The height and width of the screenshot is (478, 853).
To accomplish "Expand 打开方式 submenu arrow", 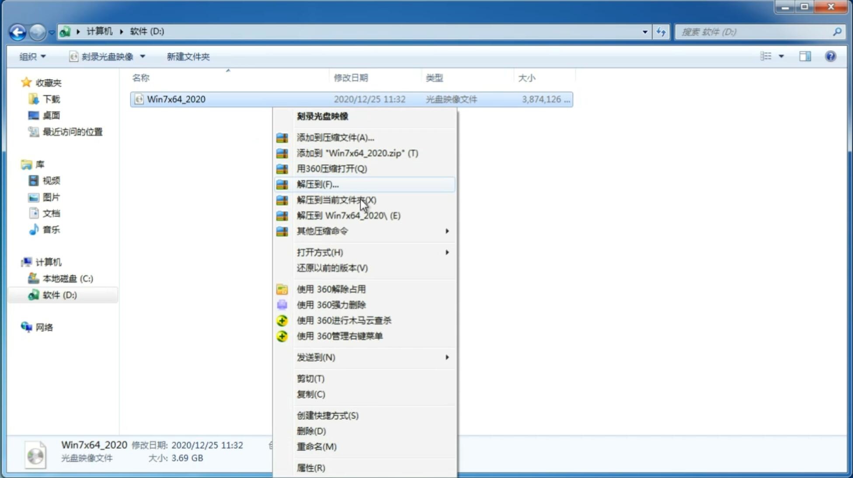I will [x=446, y=252].
